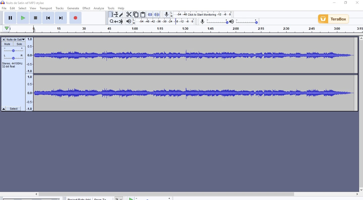Open the track name dropdown menu

(x=16, y=39)
